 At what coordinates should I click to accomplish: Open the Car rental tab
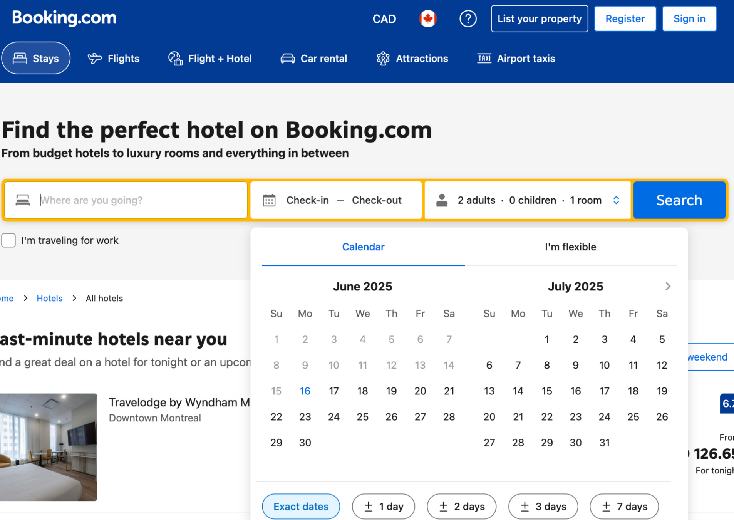point(313,59)
